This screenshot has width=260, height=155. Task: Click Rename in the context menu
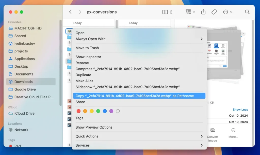tap(82, 63)
